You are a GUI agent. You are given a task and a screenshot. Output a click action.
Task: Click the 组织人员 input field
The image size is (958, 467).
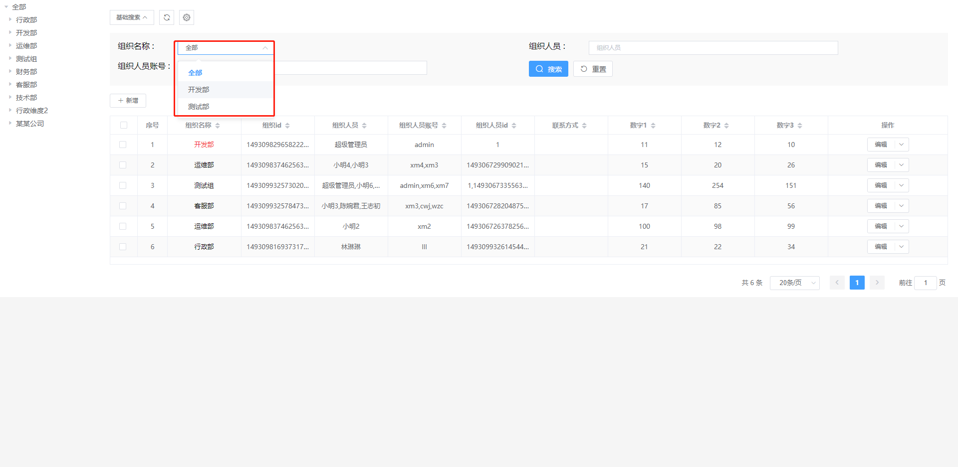point(713,48)
